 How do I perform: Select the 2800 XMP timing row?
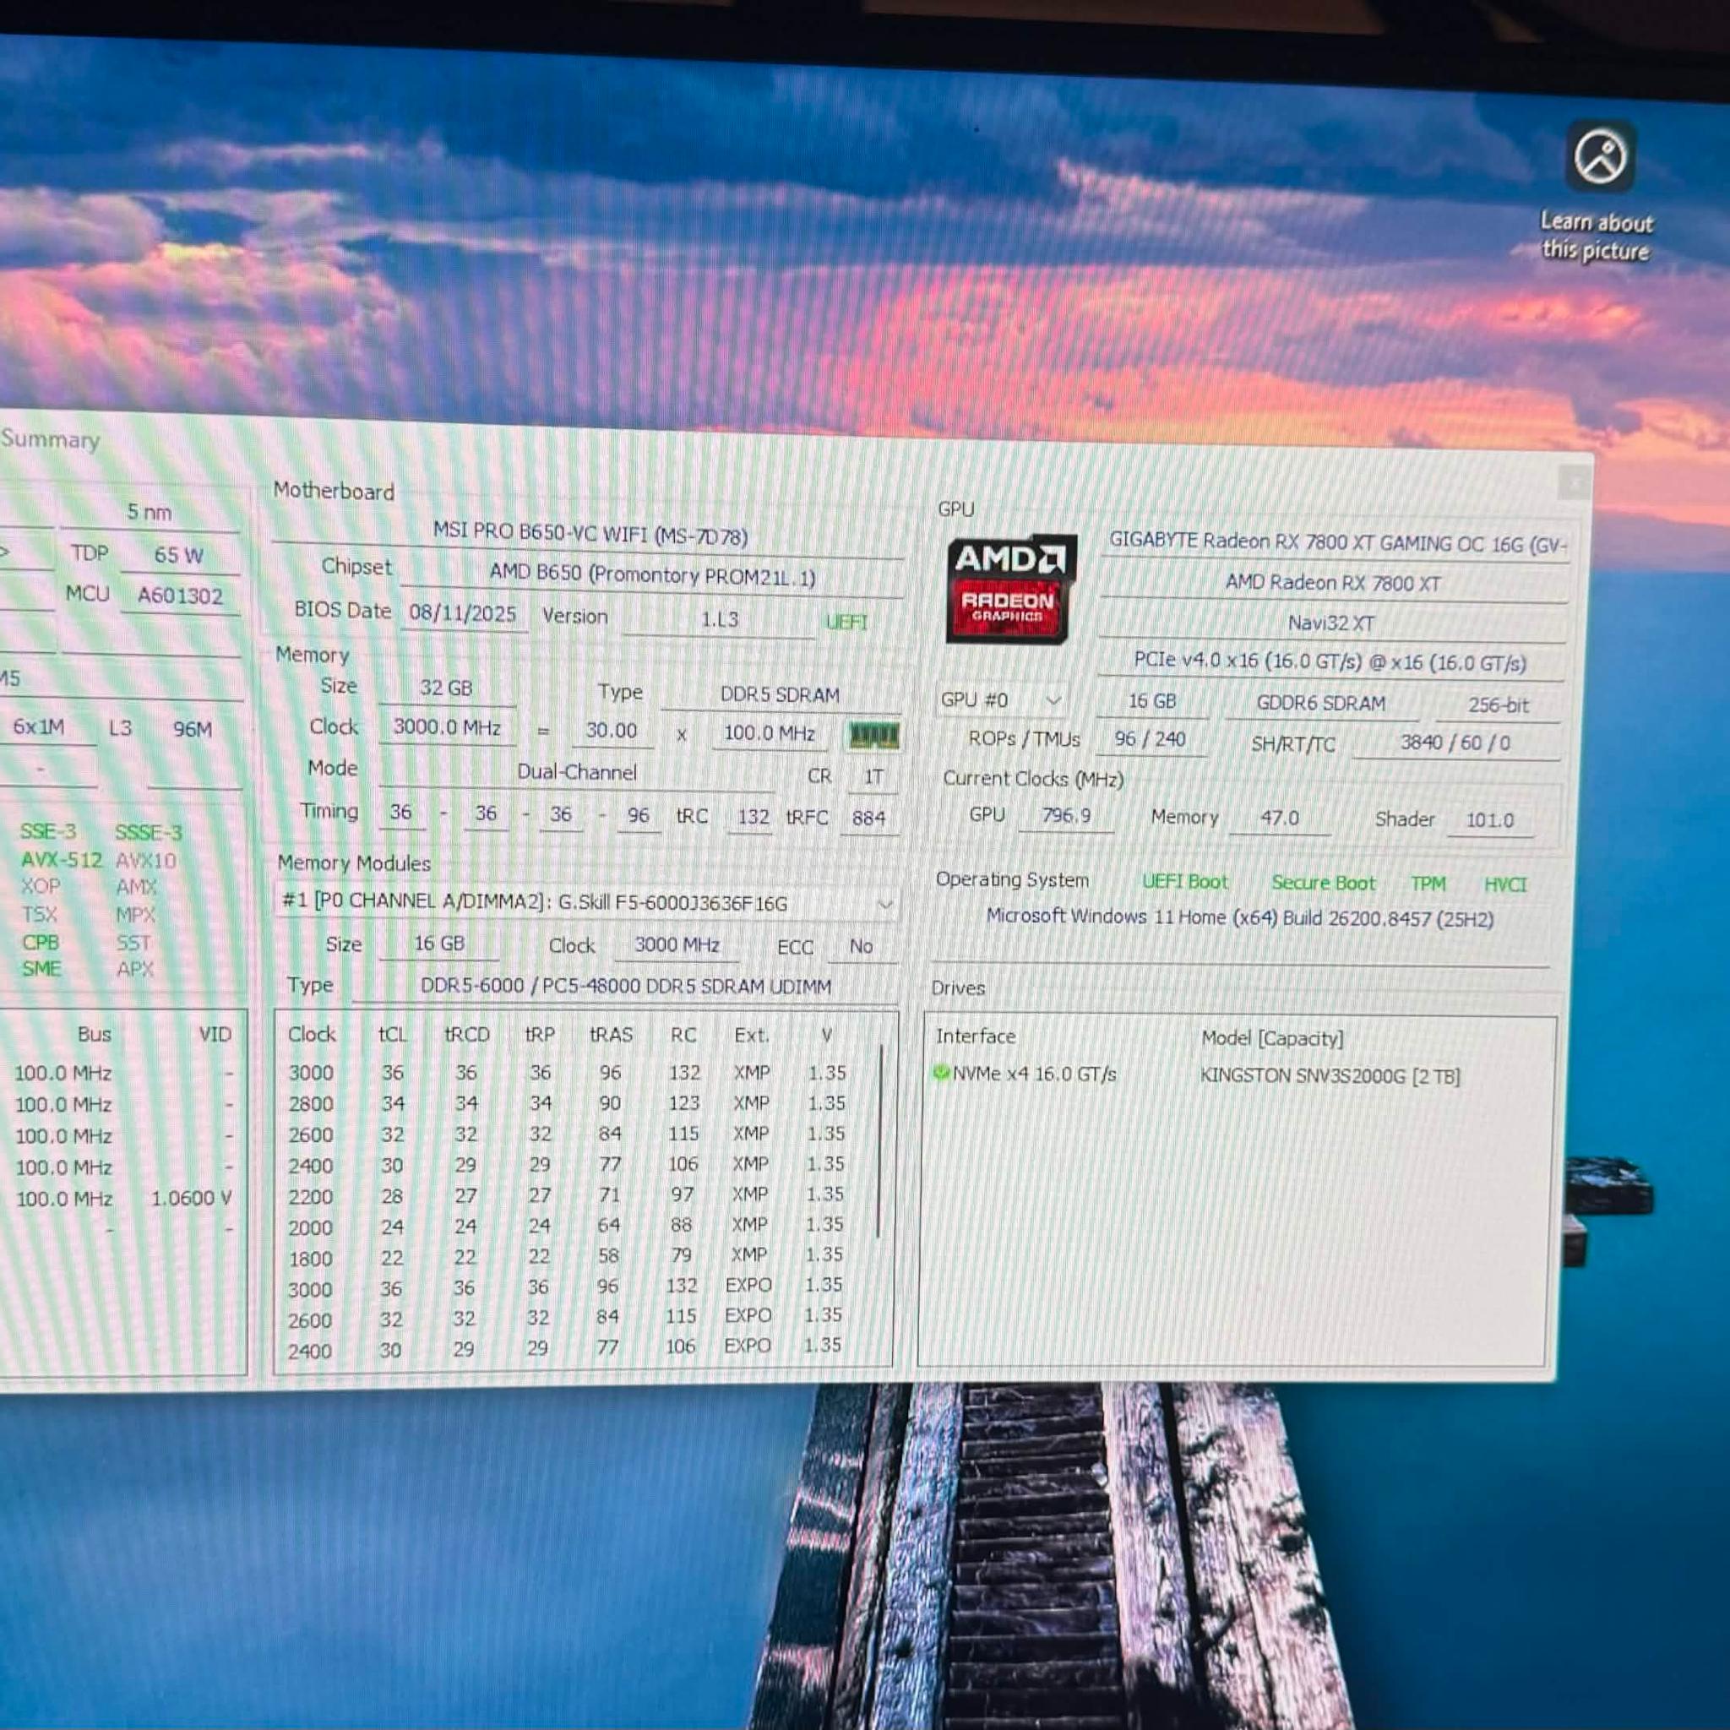(567, 1103)
